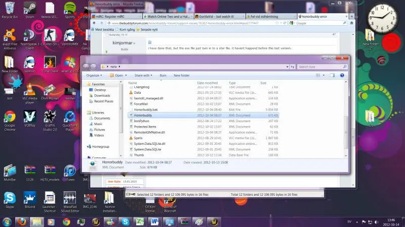This screenshot has height=227, width=405.
Task: Open DivX Movies desktop icon
Action: (x=50, y=91)
